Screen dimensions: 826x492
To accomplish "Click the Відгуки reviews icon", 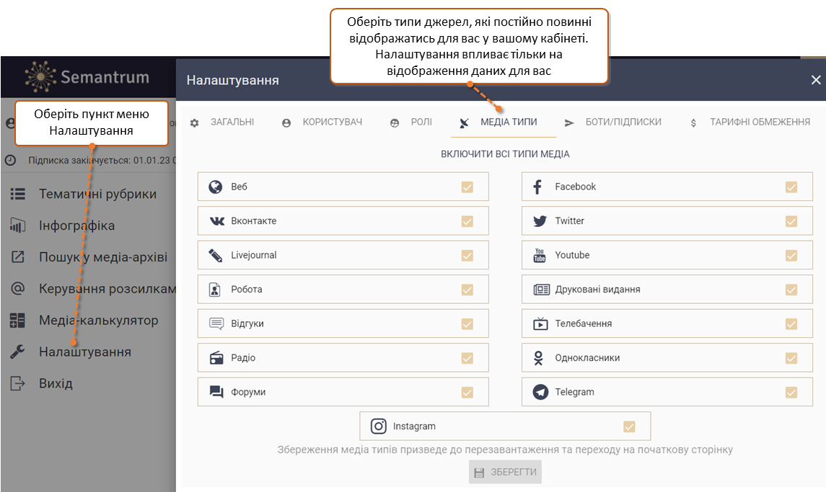I will tap(216, 323).
